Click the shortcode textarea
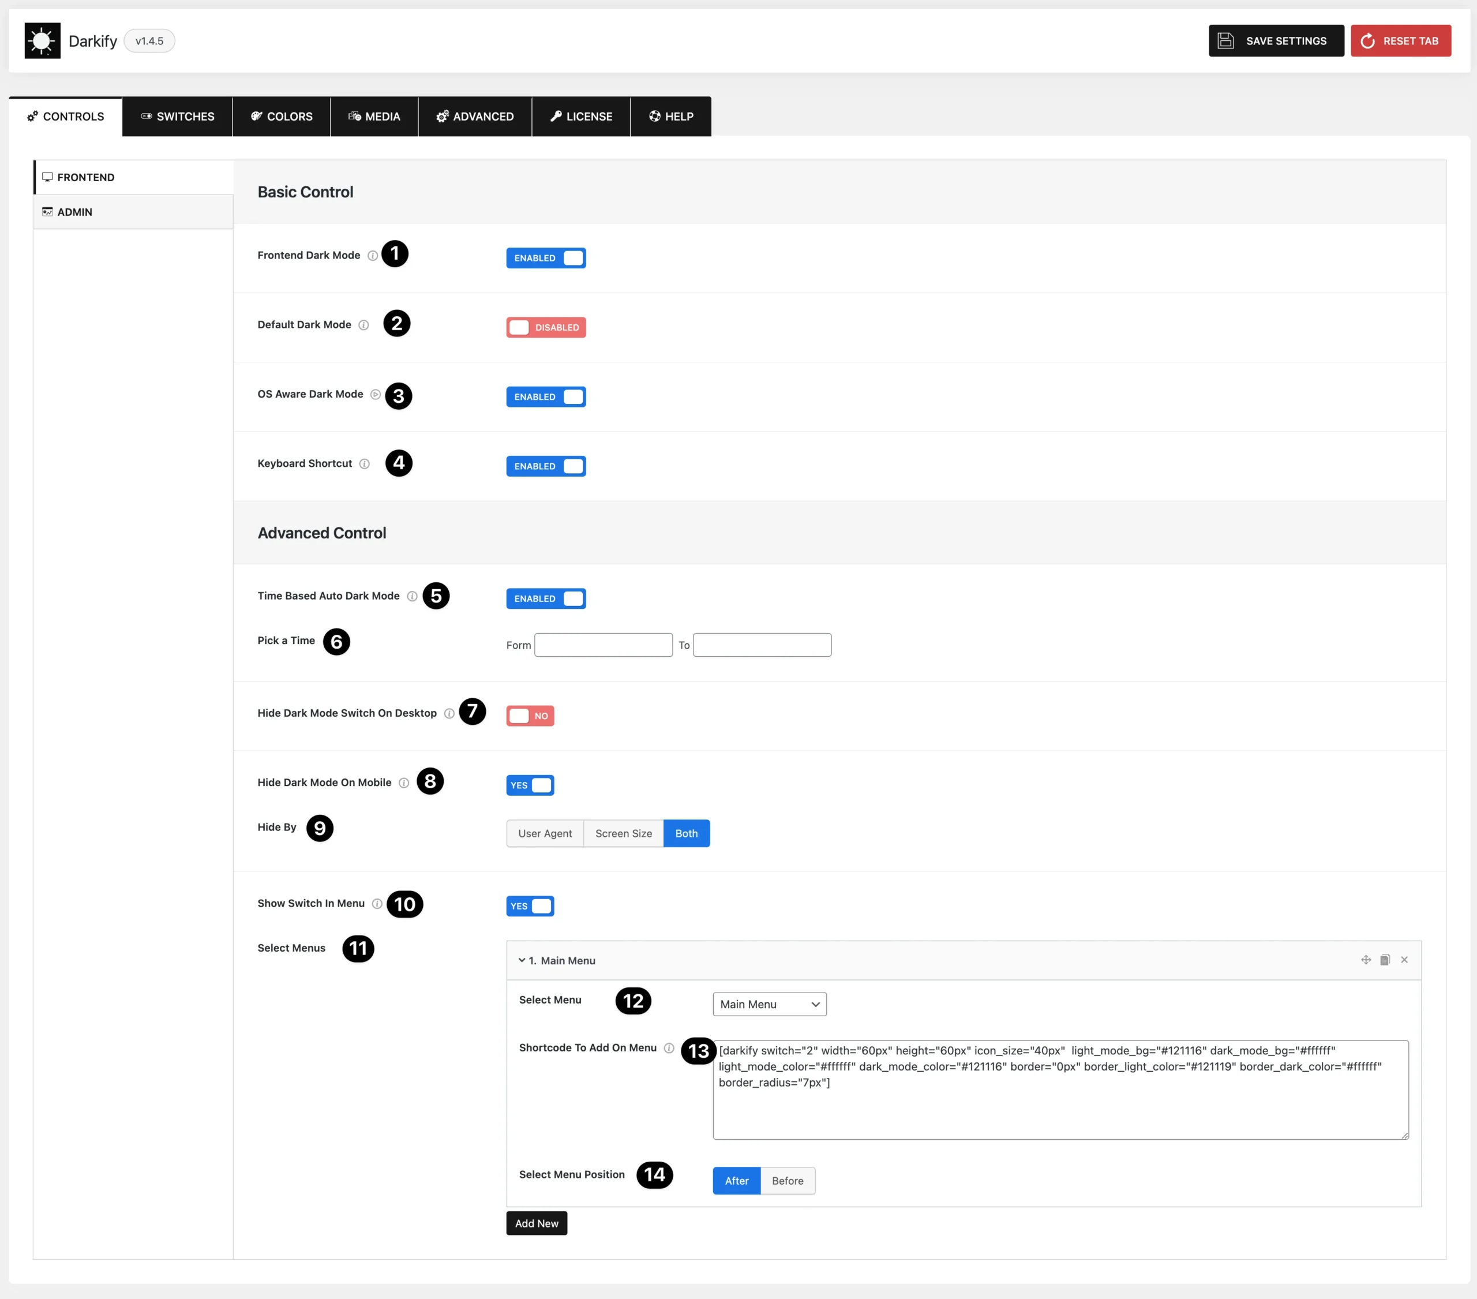1477x1299 pixels. [1060, 1090]
